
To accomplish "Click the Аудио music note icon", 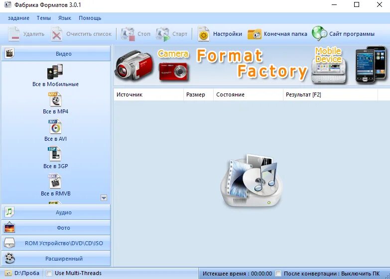I will pos(9,212).
